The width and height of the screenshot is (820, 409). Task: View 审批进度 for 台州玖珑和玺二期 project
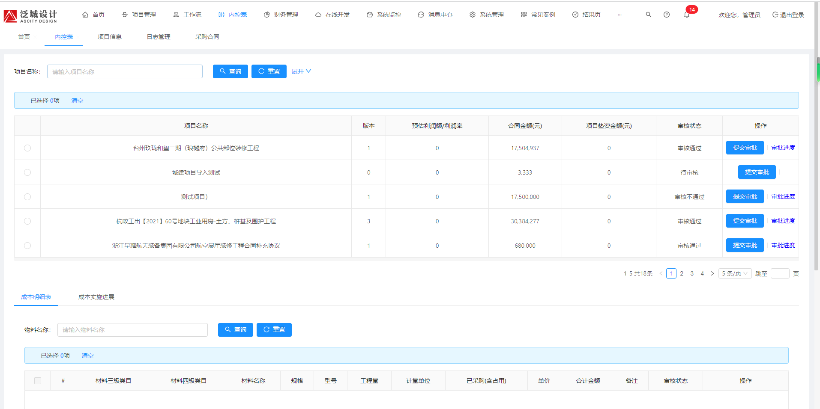(783, 148)
